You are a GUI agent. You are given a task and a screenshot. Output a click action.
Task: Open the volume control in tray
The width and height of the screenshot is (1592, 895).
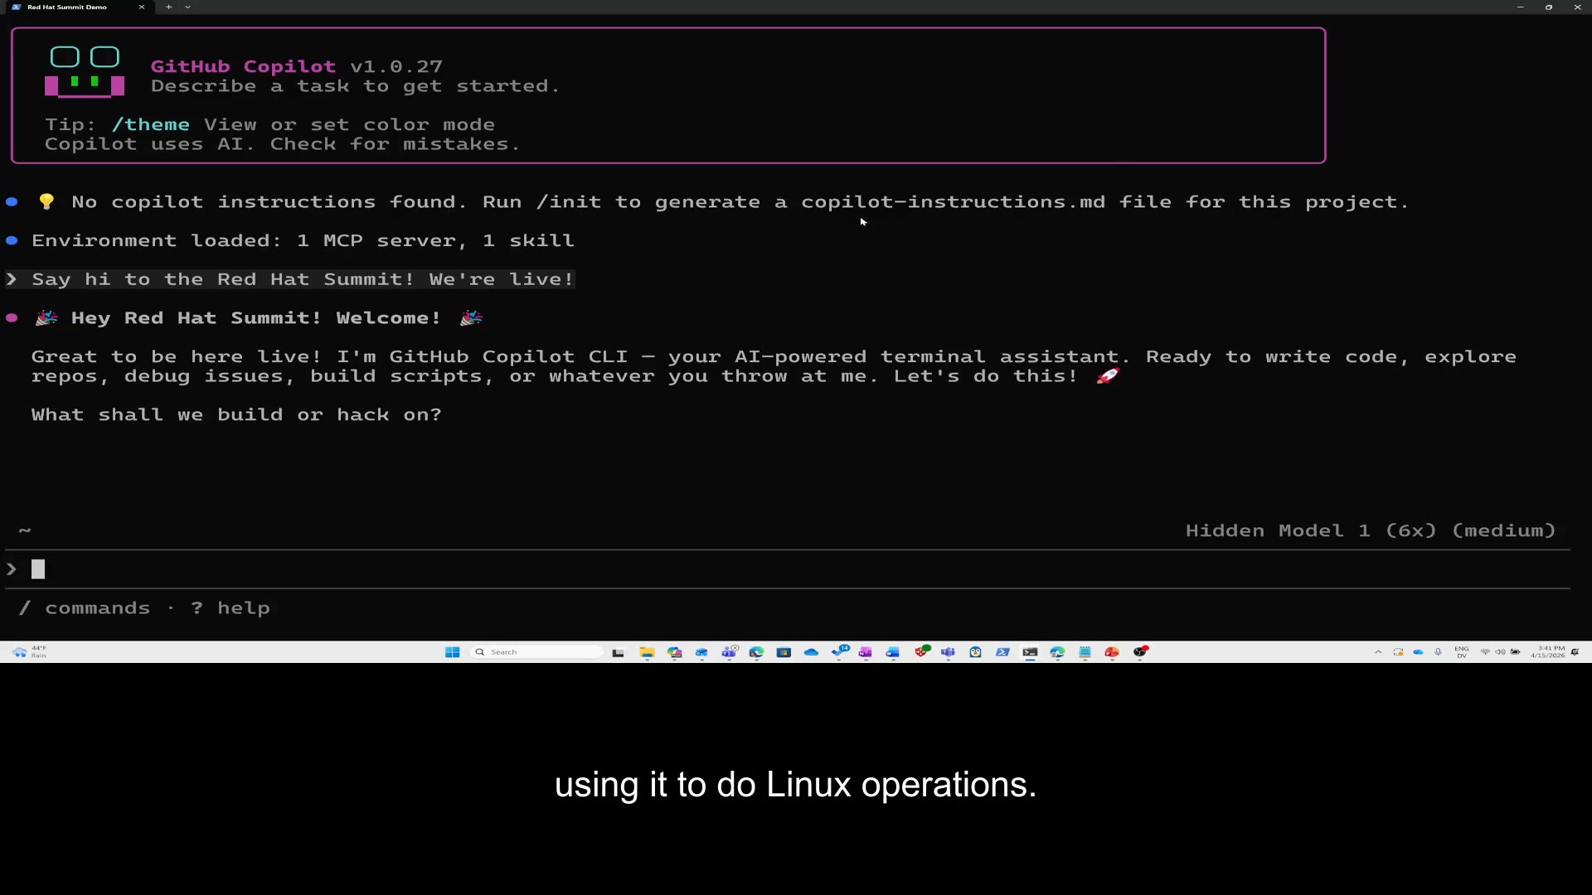click(x=1500, y=652)
